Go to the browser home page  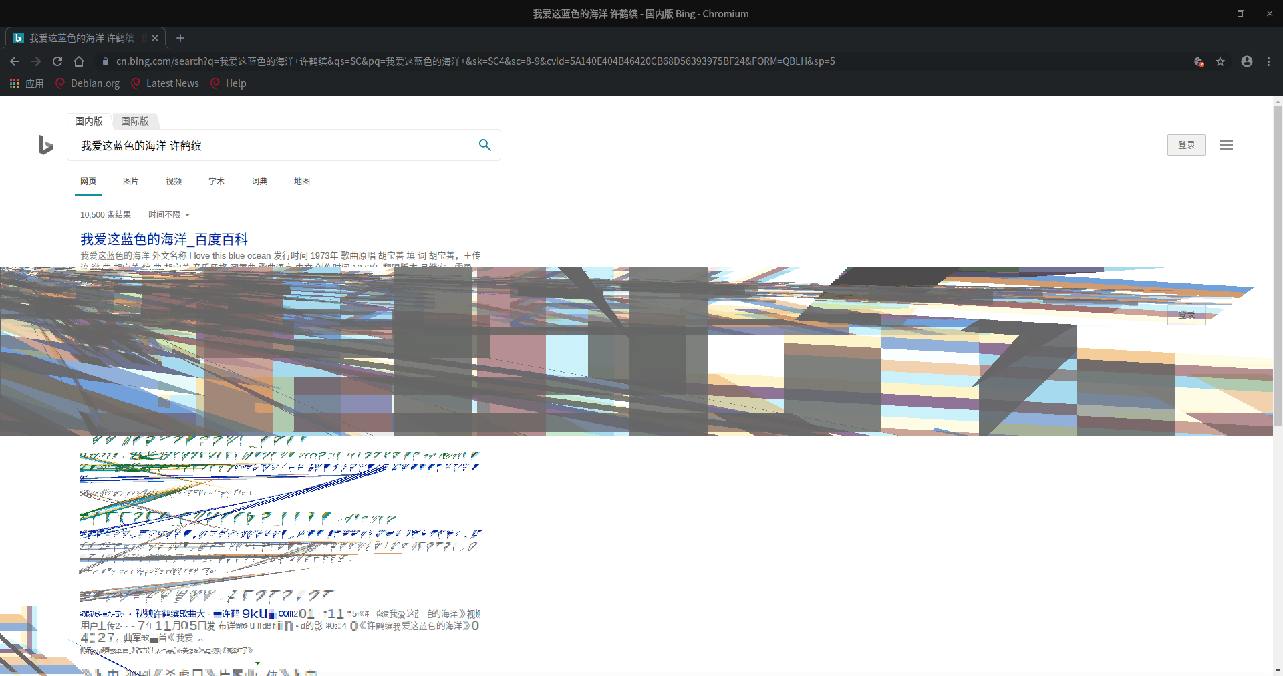click(x=79, y=61)
